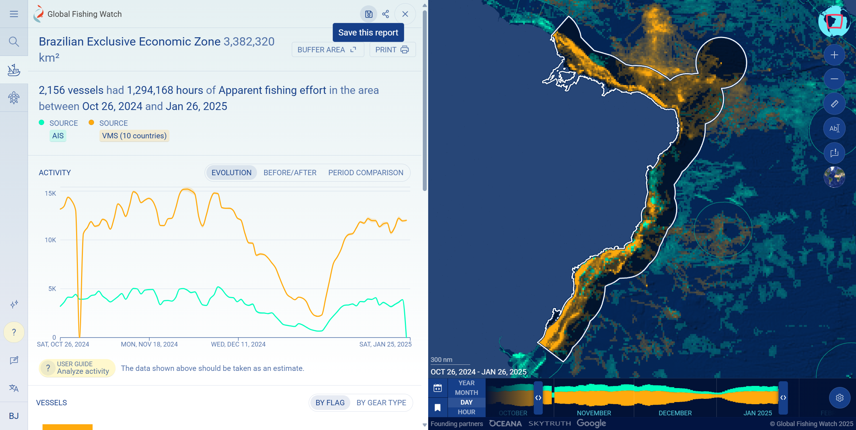Switch vessels grouping to By Gear Type
This screenshot has width=856, height=430.
(x=381, y=403)
